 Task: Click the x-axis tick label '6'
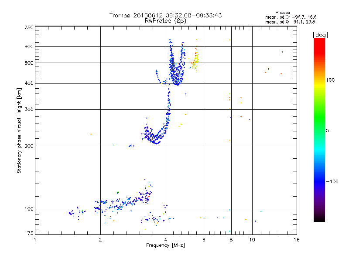point(204,240)
